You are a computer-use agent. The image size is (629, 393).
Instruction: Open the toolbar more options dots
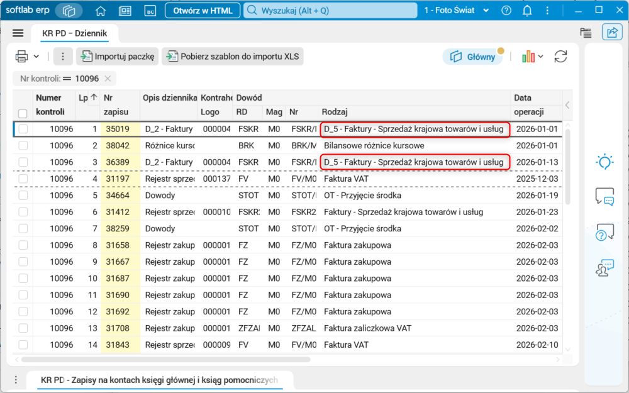point(62,57)
